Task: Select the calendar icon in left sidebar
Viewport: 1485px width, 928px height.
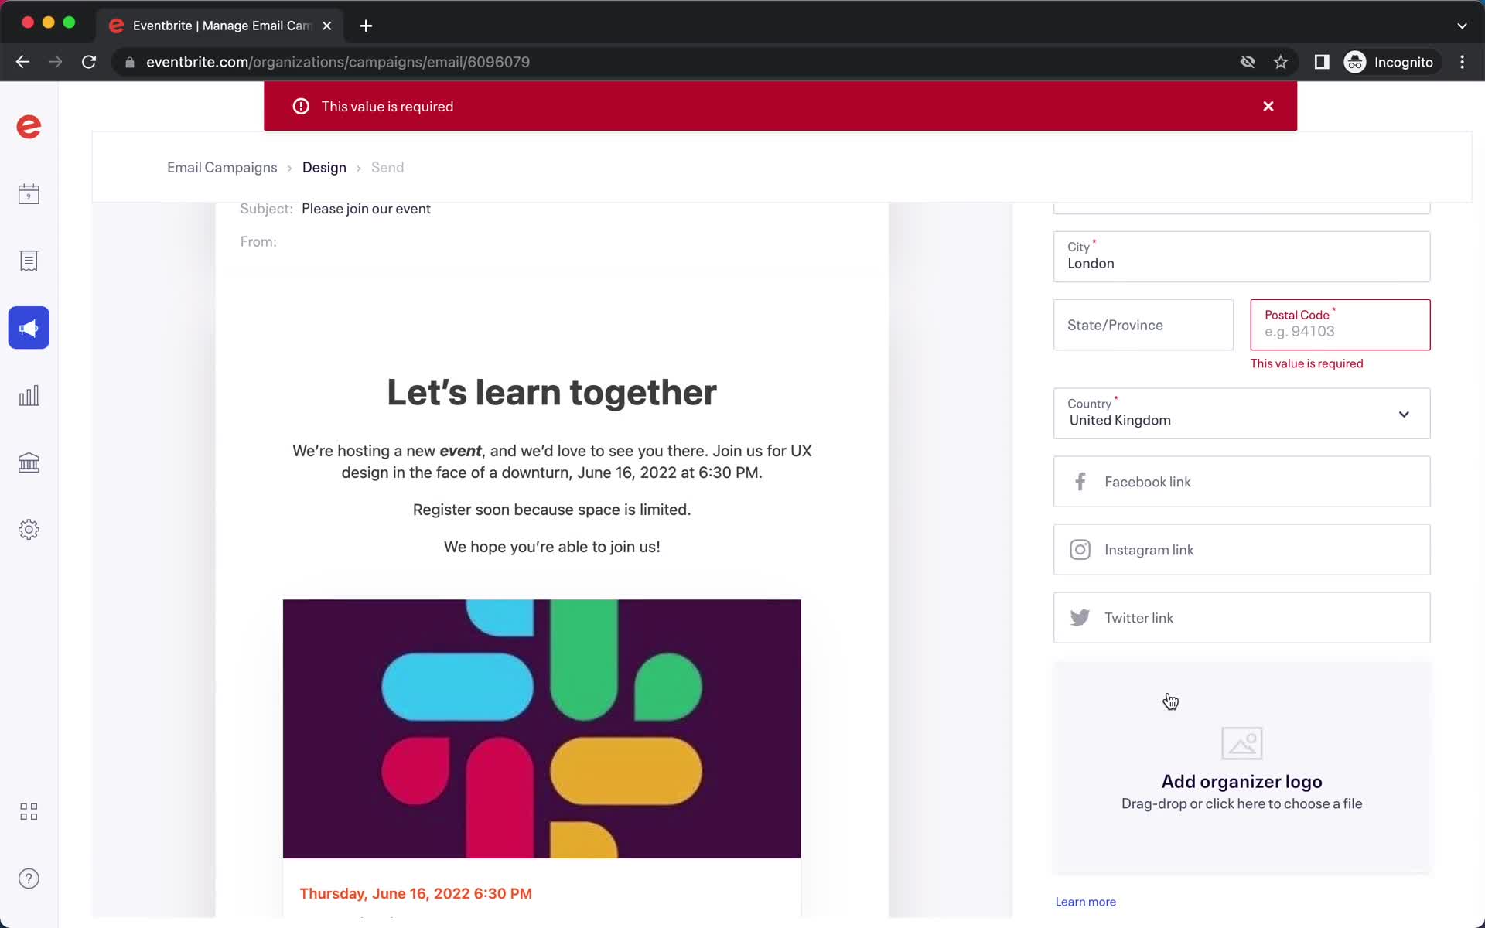Action: click(x=28, y=193)
